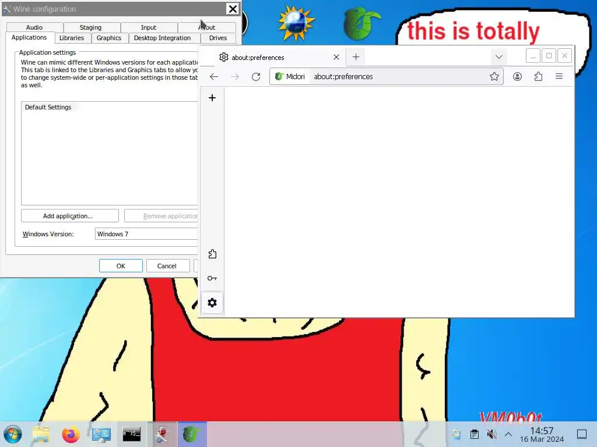Open the Midori hamburger menu
Screen dimensions: 597x447
coord(559,76)
